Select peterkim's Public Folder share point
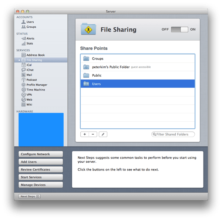The width and height of the screenshot is (222, 220). coord(138,67)
